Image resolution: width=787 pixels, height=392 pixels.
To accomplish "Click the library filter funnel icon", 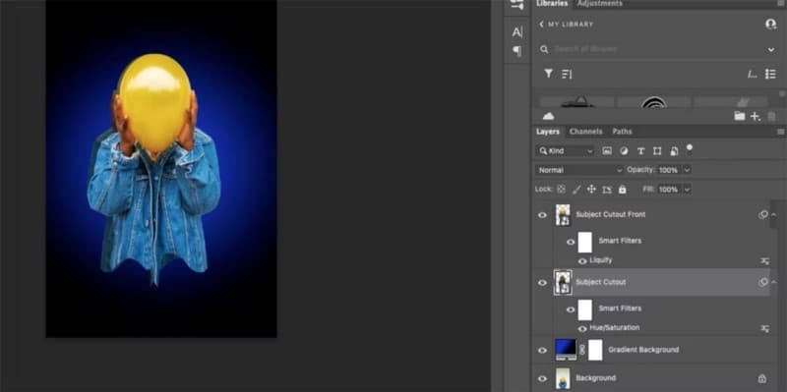I will pyautogui.click(x=549, y=74).
